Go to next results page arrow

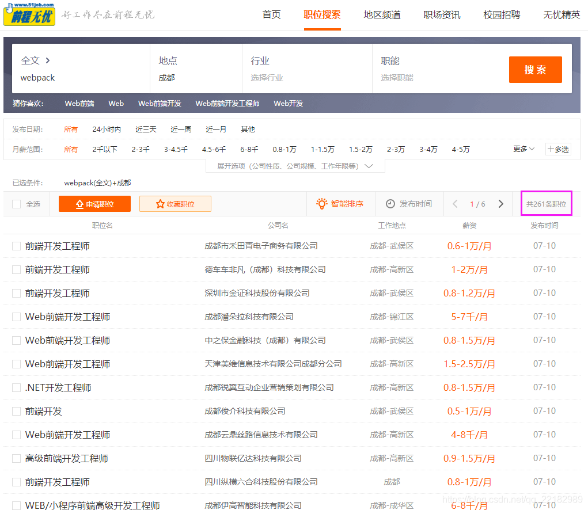pos(500,204)
